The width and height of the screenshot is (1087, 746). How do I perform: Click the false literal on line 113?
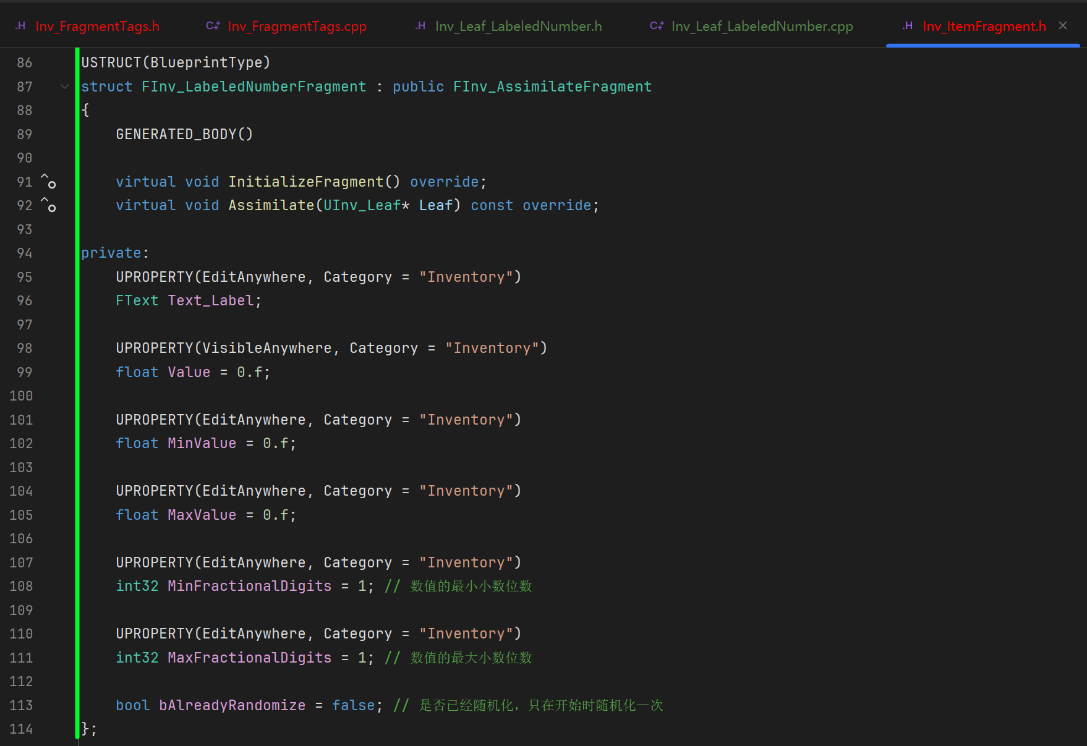click(353, 705)
